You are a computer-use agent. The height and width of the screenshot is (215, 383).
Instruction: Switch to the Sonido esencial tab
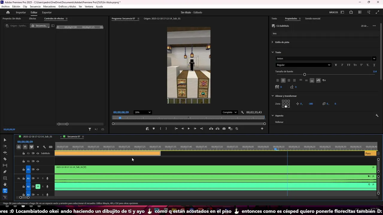click(312, 19)
